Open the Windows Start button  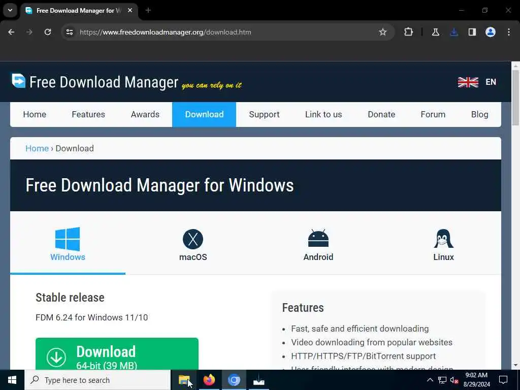[12, 380]
